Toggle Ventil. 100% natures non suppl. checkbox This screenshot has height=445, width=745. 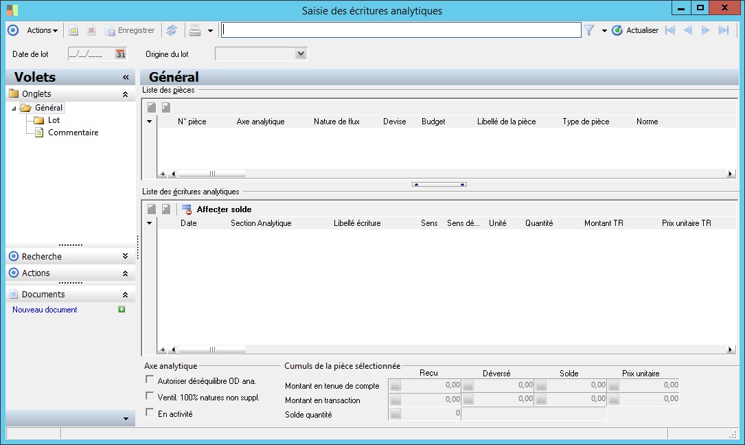pos(150,396)
